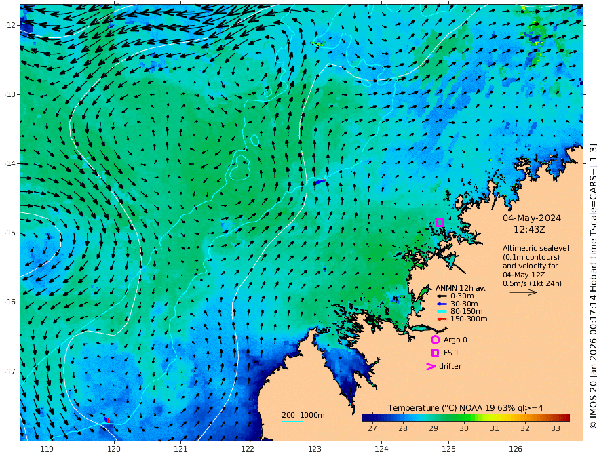This screenshot has width=597, height=461.
Task: Click colorbar tick label 33
Action: pos(556,428)
